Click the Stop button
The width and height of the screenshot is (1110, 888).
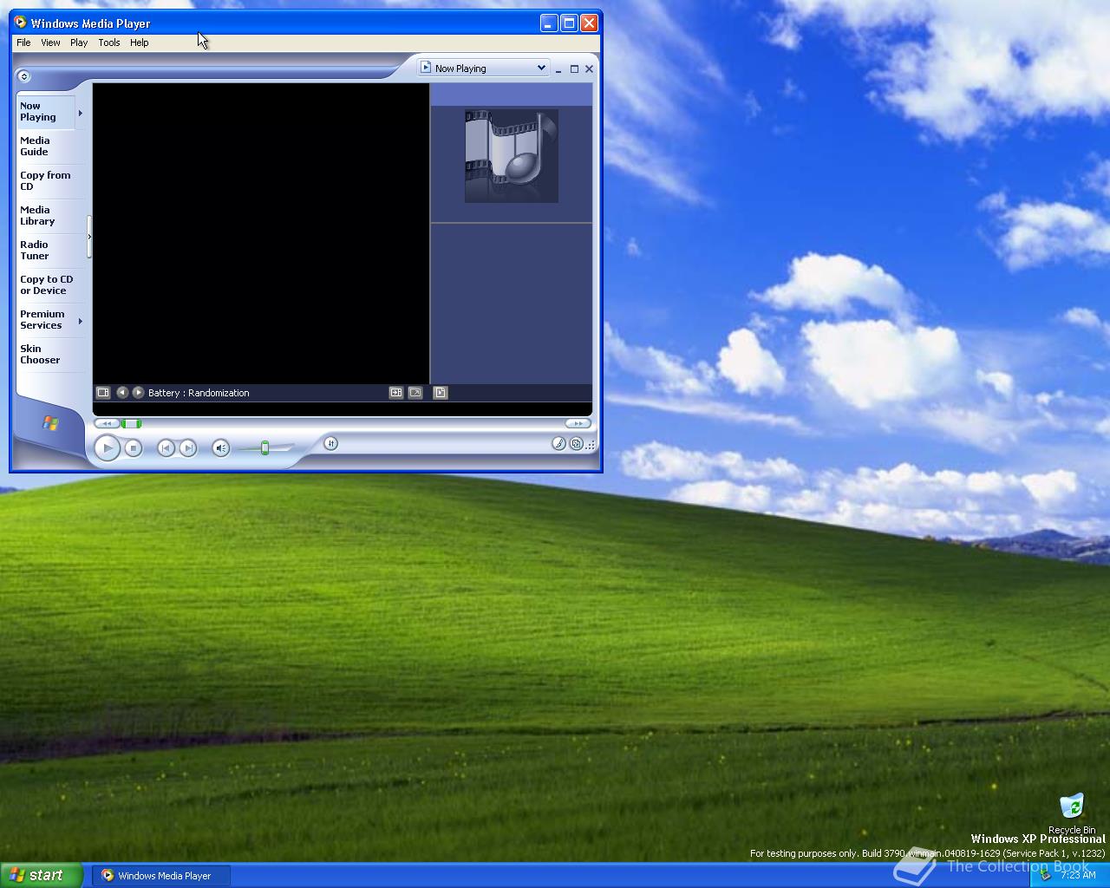133,448
